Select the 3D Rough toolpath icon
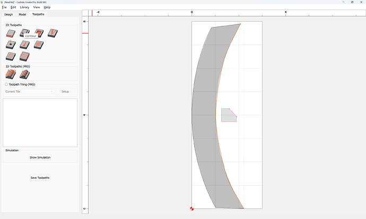 (11, 75)
